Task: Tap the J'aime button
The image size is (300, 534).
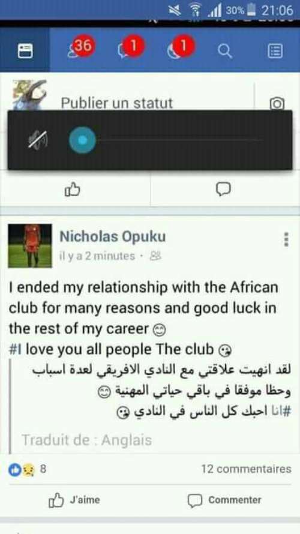Action: [74, 500]
